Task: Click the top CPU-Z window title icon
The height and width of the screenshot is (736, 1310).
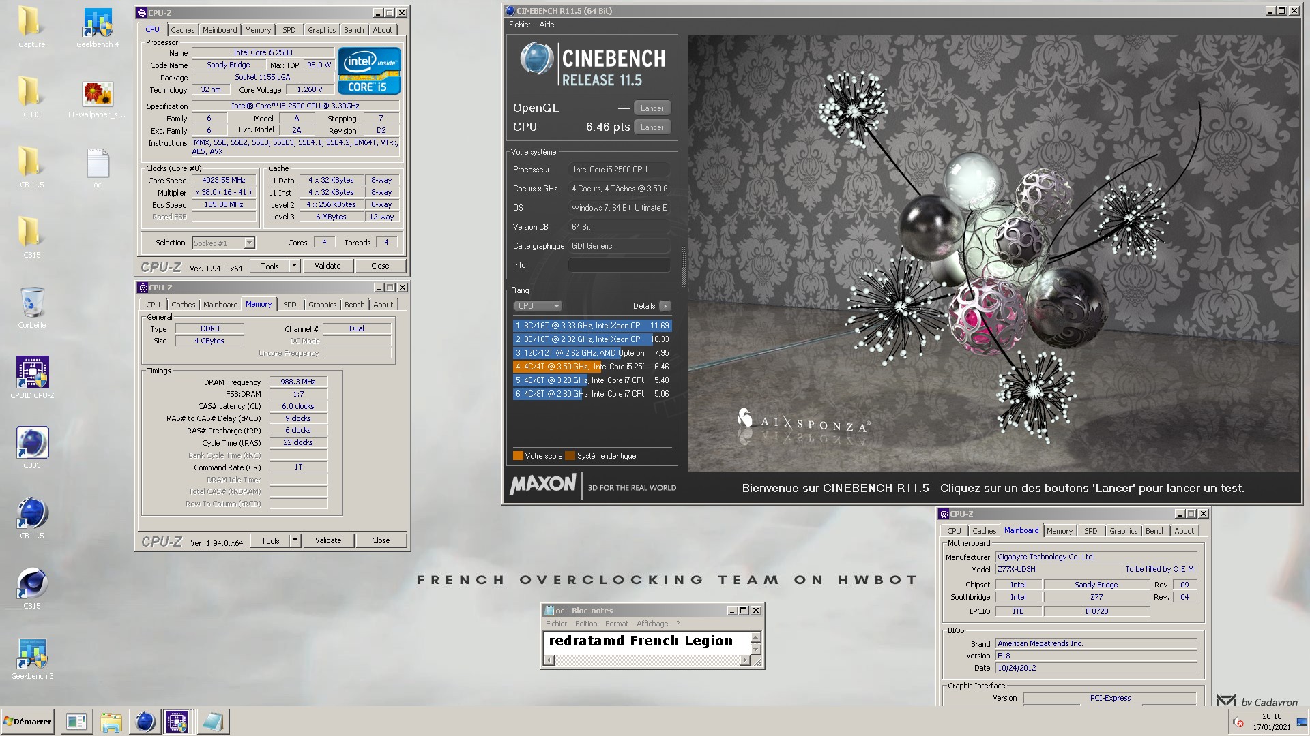Action: [142, 13]
